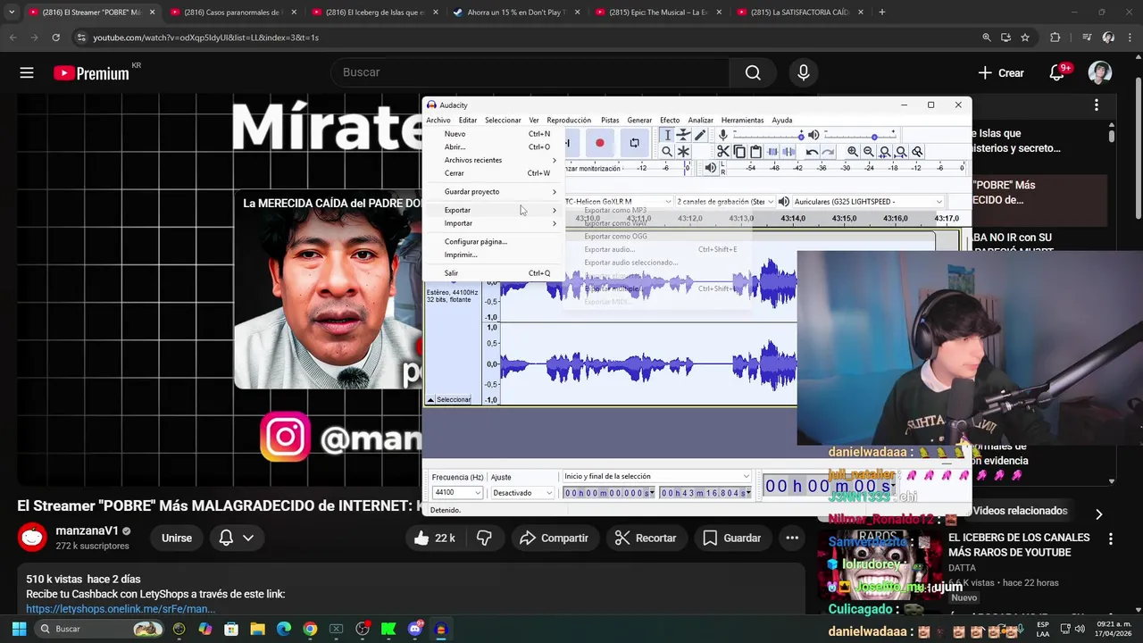The height and width of the screenshot is (643, 1143).
Task: Open the Frecuencia 44100 Hz dropdown
Action: point(457,493)
